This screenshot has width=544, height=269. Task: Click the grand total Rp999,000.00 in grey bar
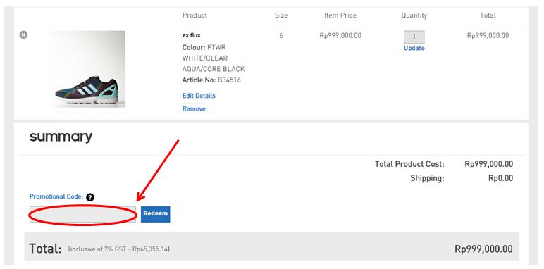483,249
